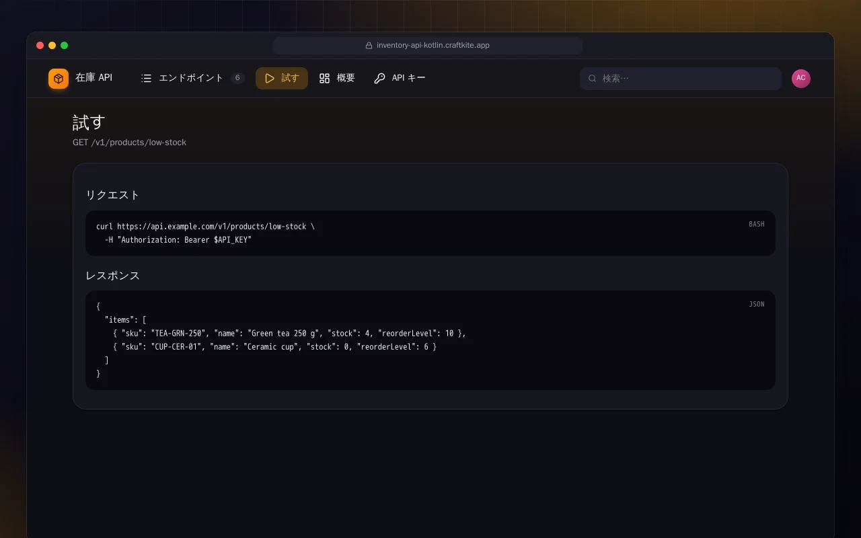Open the AC user avatar
This screenshot has height=538, width=861.
(801, 78)
